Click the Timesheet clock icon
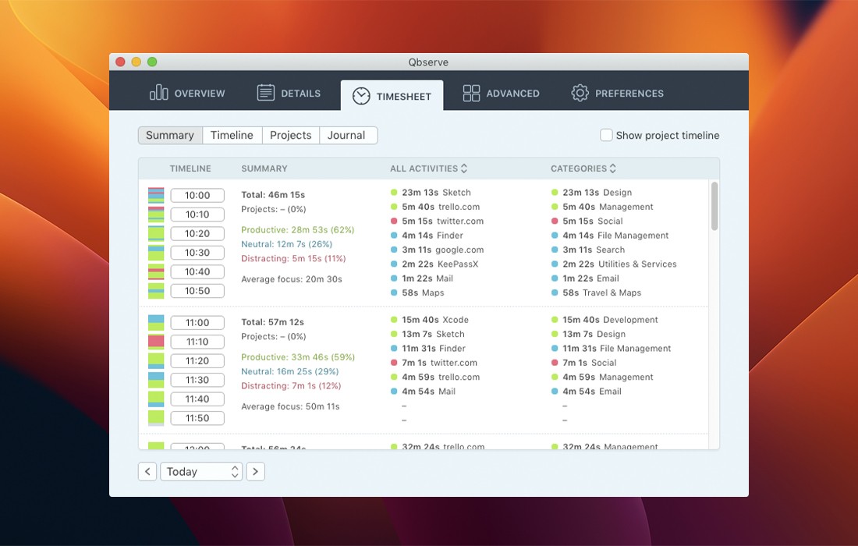This screenshot has width=858, height=546. click(x=361, y=95)
